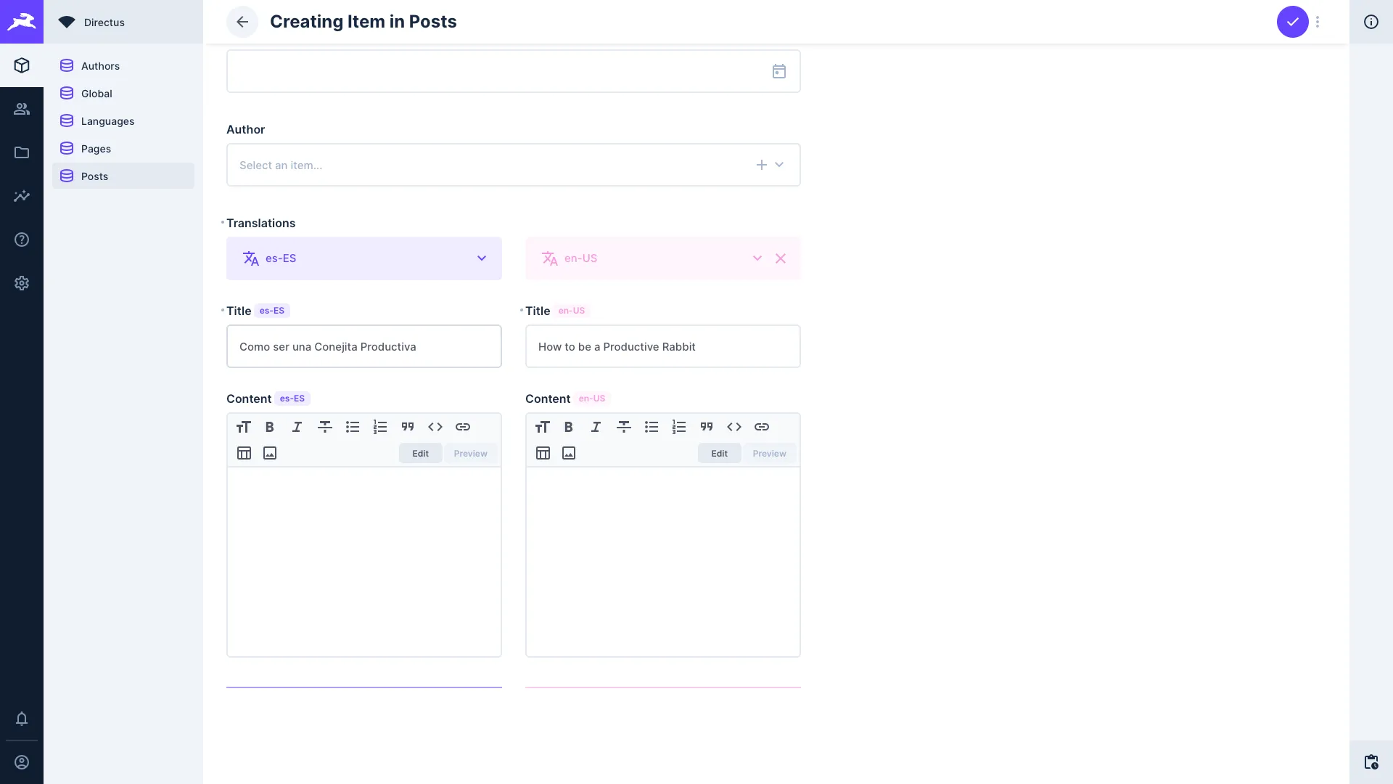Image resolution: width=1393 pixels, height=784 pixels.
Task: Save the item with the checkmark button
Action: tap(1292, 22)
